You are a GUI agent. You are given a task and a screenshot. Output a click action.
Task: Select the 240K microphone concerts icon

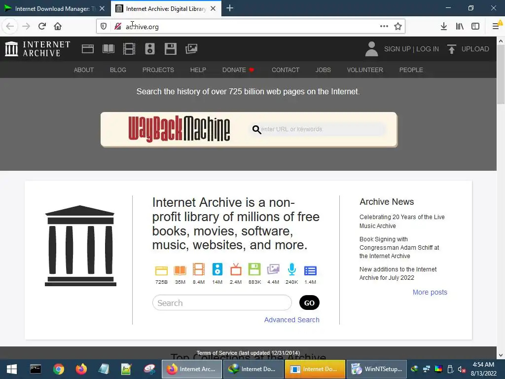tap(292, 269)
